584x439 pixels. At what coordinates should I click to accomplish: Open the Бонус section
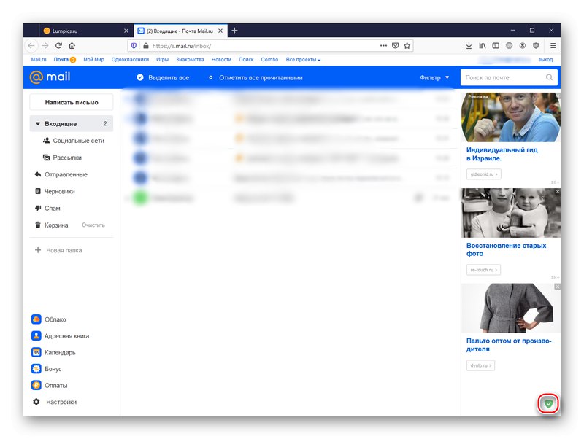[x=47, y=369]
